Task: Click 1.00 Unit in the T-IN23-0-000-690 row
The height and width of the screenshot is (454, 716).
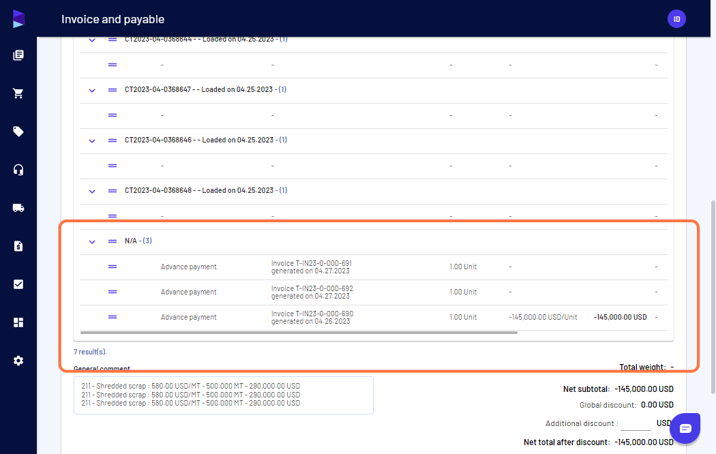Action: [463, 317]
